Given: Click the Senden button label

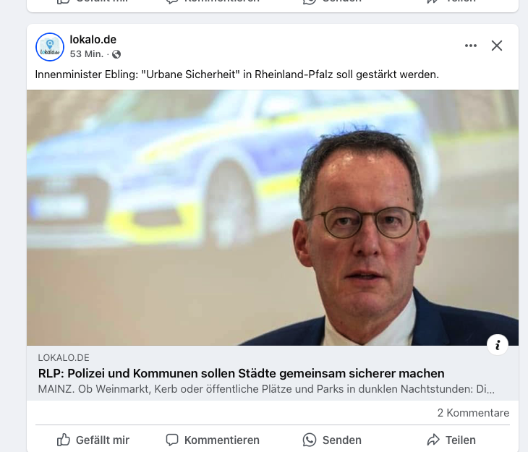Looking at the screenshot, I should click(x=342, y=440).
